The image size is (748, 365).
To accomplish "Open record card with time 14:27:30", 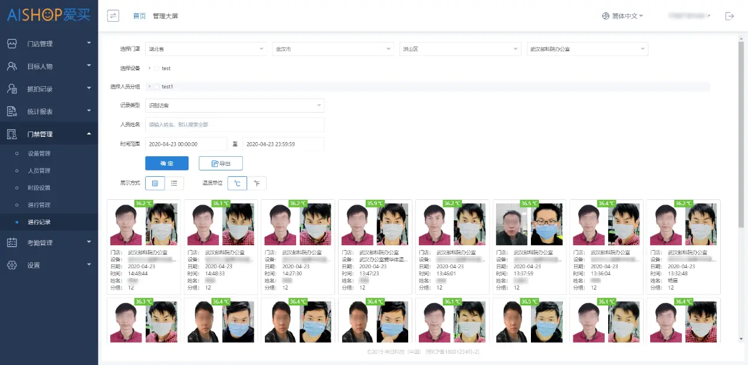I will (x=298, y=246).
